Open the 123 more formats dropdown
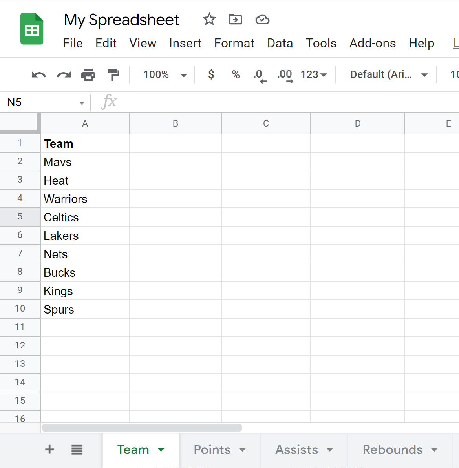The width and height of the screenshot is (459, 468). (314, 74)
